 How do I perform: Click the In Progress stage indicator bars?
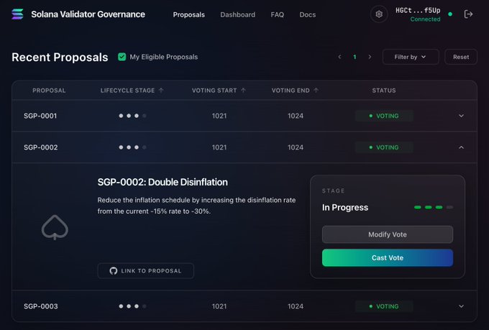pos(434,208)
